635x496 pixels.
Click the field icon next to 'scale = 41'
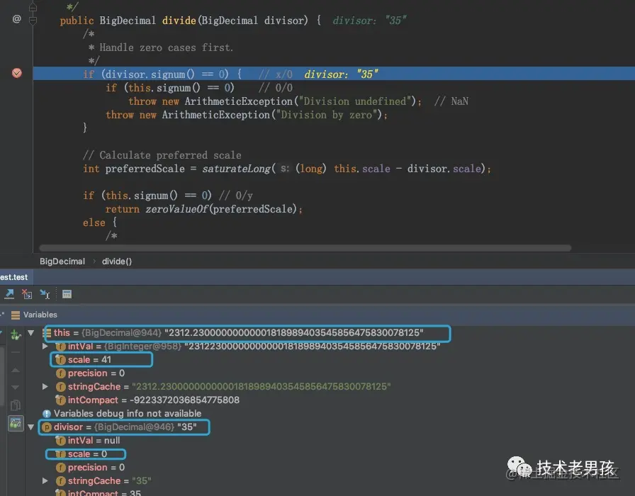(61, 360)
